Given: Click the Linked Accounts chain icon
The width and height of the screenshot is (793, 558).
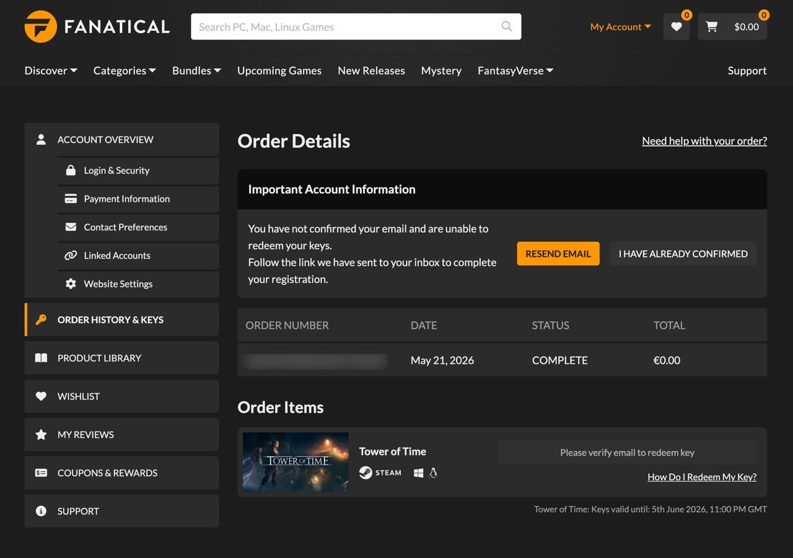Looking at the screenshot, I should 71,255.
